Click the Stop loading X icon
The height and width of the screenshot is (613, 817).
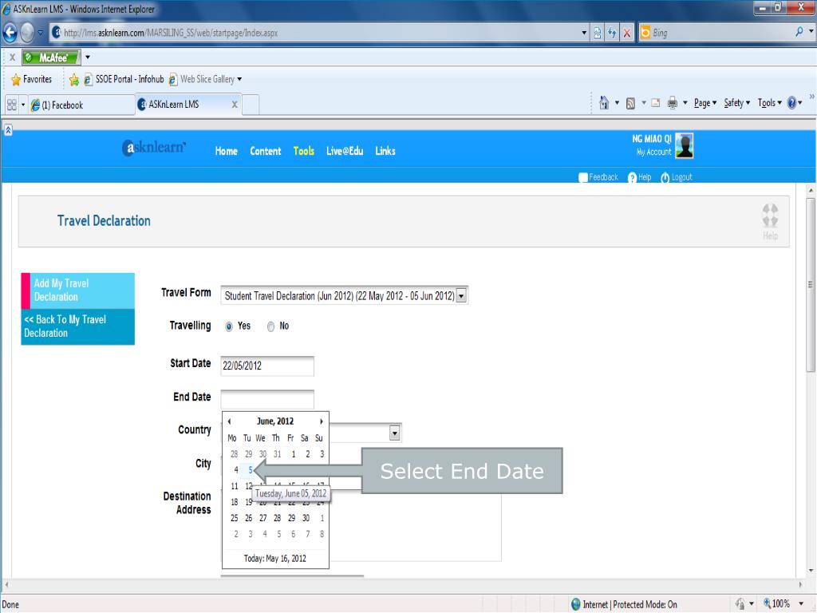click(627, 33)
